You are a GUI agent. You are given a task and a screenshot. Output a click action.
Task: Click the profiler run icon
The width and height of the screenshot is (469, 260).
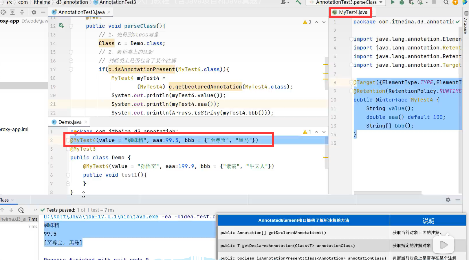(420, 2)
